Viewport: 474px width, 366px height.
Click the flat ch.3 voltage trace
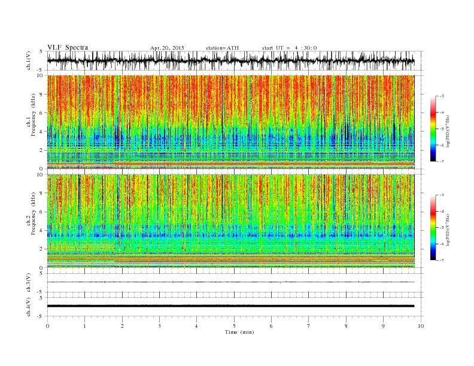pos(231,282)
